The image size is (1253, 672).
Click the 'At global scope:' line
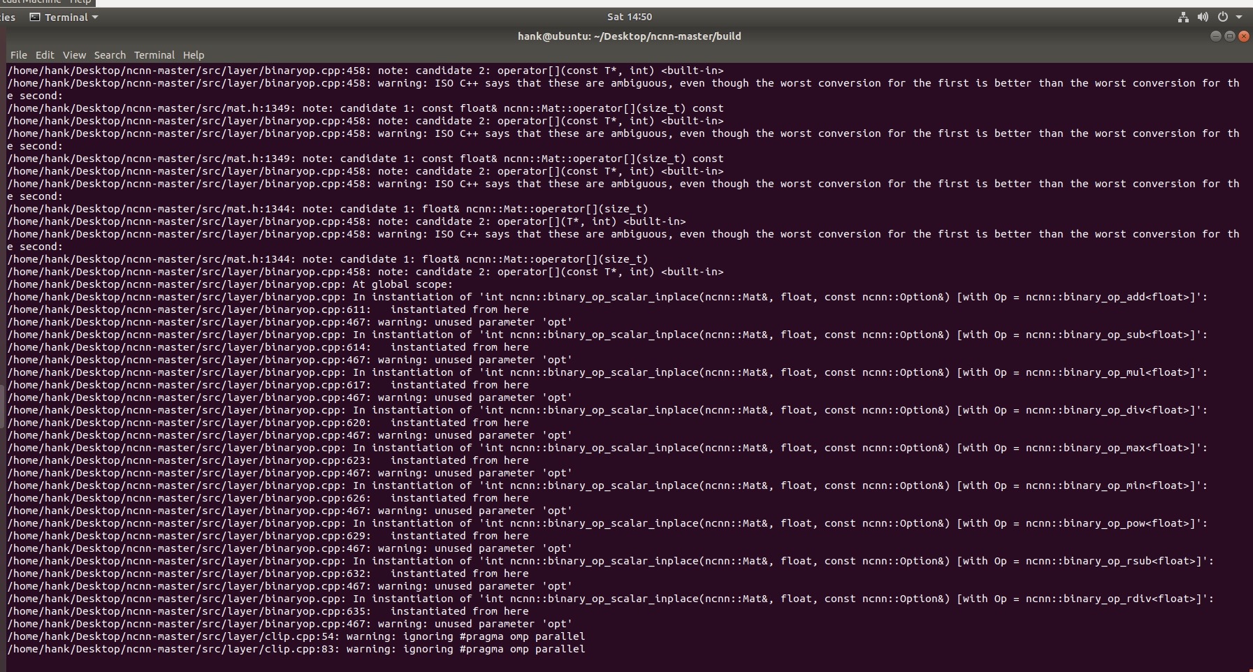pos(230,285)
